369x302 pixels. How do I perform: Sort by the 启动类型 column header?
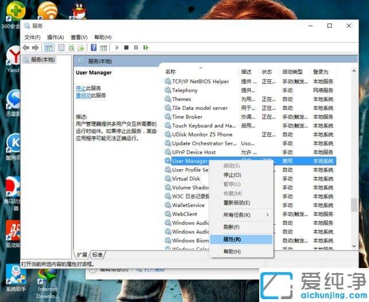293,71
